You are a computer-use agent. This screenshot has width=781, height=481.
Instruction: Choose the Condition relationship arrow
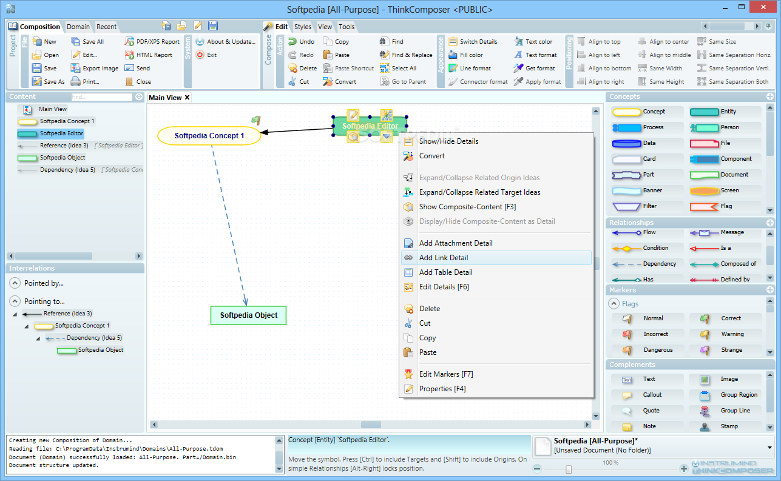(626, 248)
